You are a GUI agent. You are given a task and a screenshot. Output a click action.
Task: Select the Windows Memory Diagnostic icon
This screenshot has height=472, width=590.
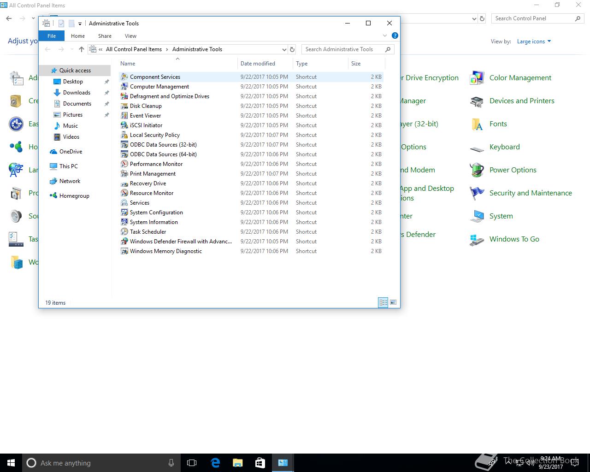(x=124, y=251)
